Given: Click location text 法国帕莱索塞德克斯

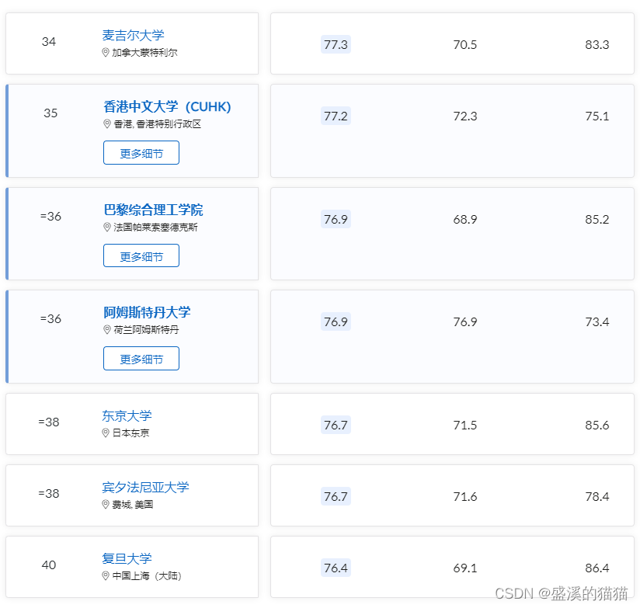Looking at the screenshot, I should click(x=155, y=228).
